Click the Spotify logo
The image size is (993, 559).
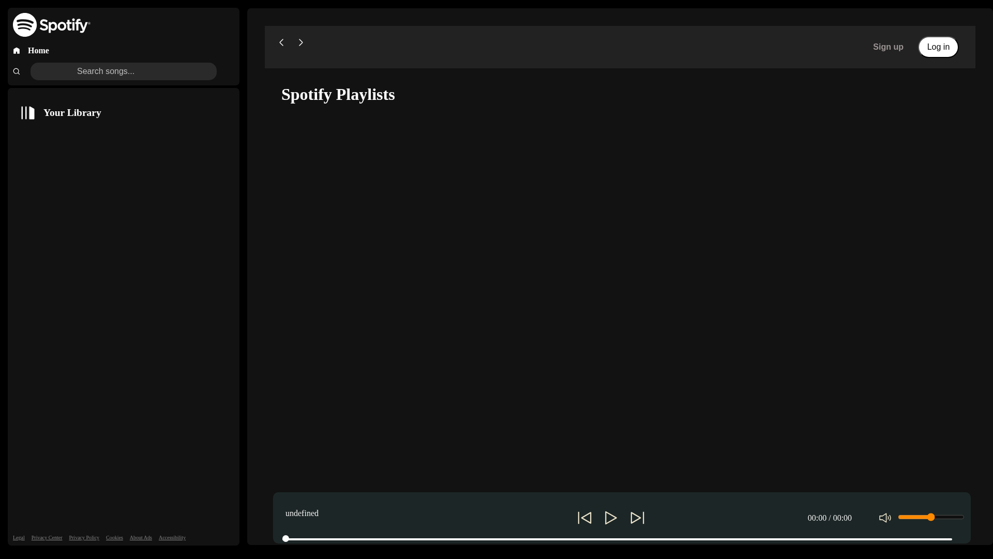pyautogui.click(x=51, y=25)
